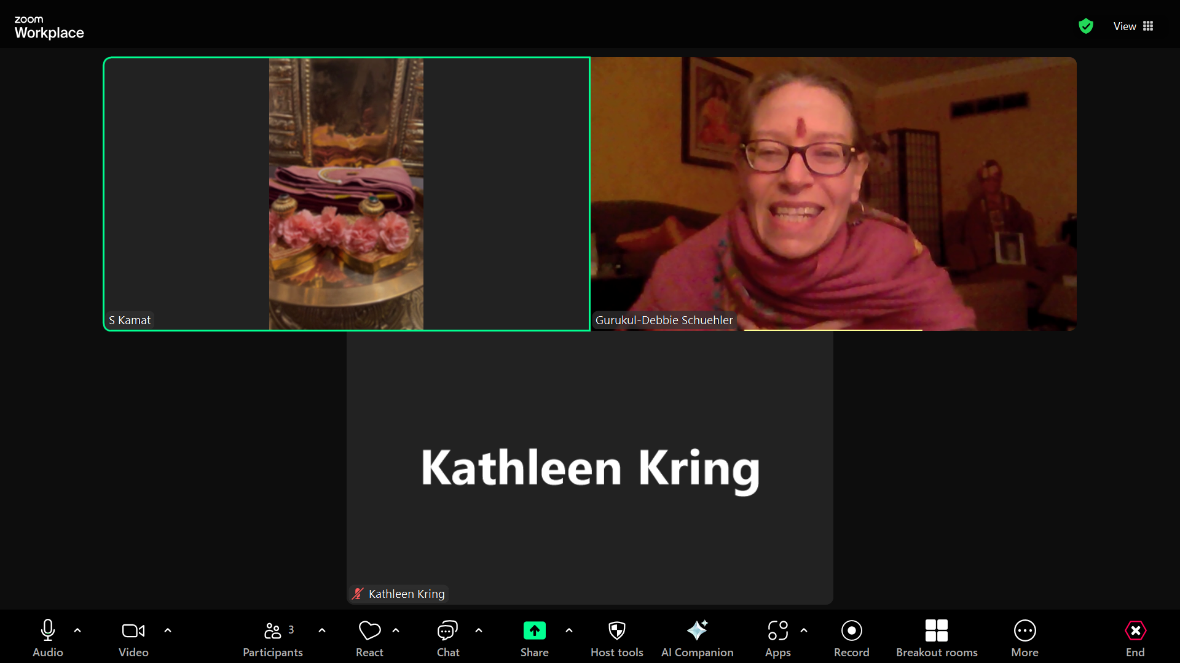
Task: Launch the AI Companion sparkle icon
Action: pyautogui.click(x=697, y=630)
